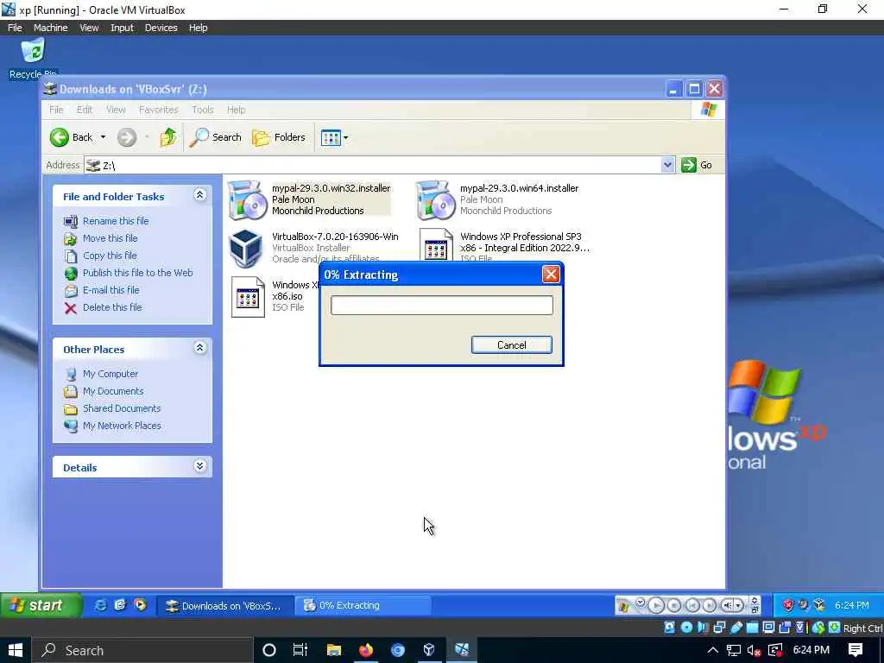Click the Windows 10 Start button
884x663 pixels.
(16, 650)
